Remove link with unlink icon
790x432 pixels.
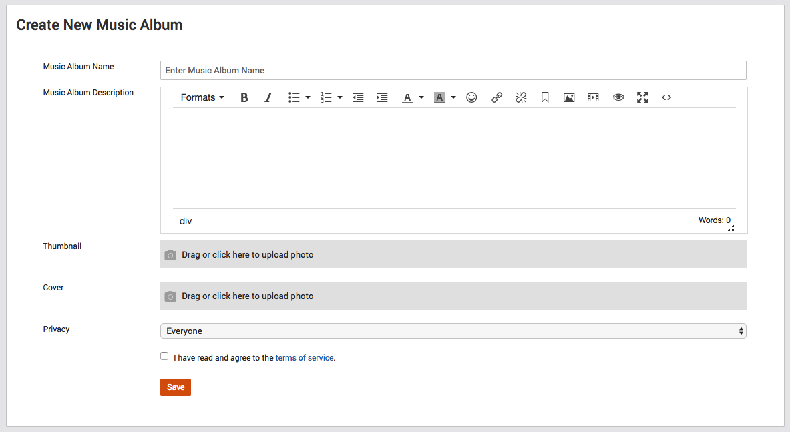[521, 97]
